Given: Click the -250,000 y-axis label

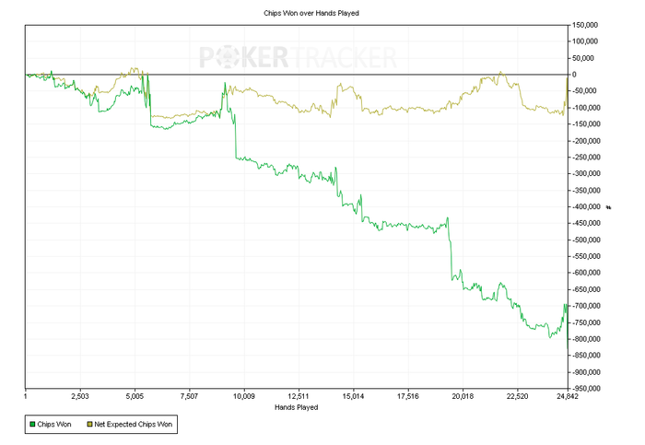Looking at the screenshot, I should [x=586, y=158].
